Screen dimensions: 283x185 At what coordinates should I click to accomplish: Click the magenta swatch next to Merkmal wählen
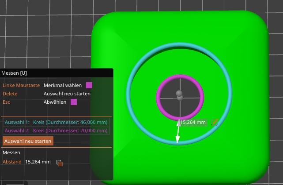coord(89,85)
